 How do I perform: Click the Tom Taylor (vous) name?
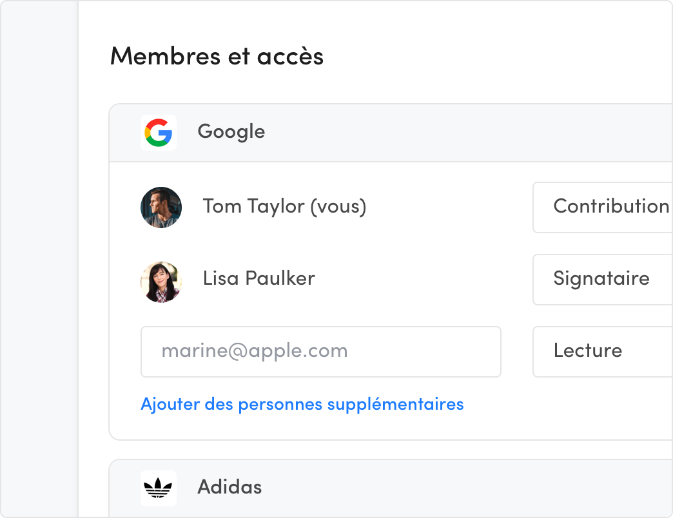tap(284, 207)
